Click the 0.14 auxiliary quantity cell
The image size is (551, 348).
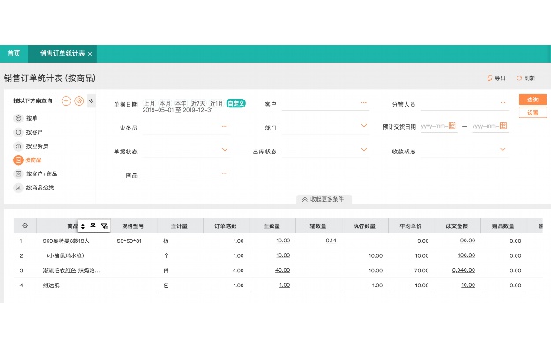tap(331, 241)
